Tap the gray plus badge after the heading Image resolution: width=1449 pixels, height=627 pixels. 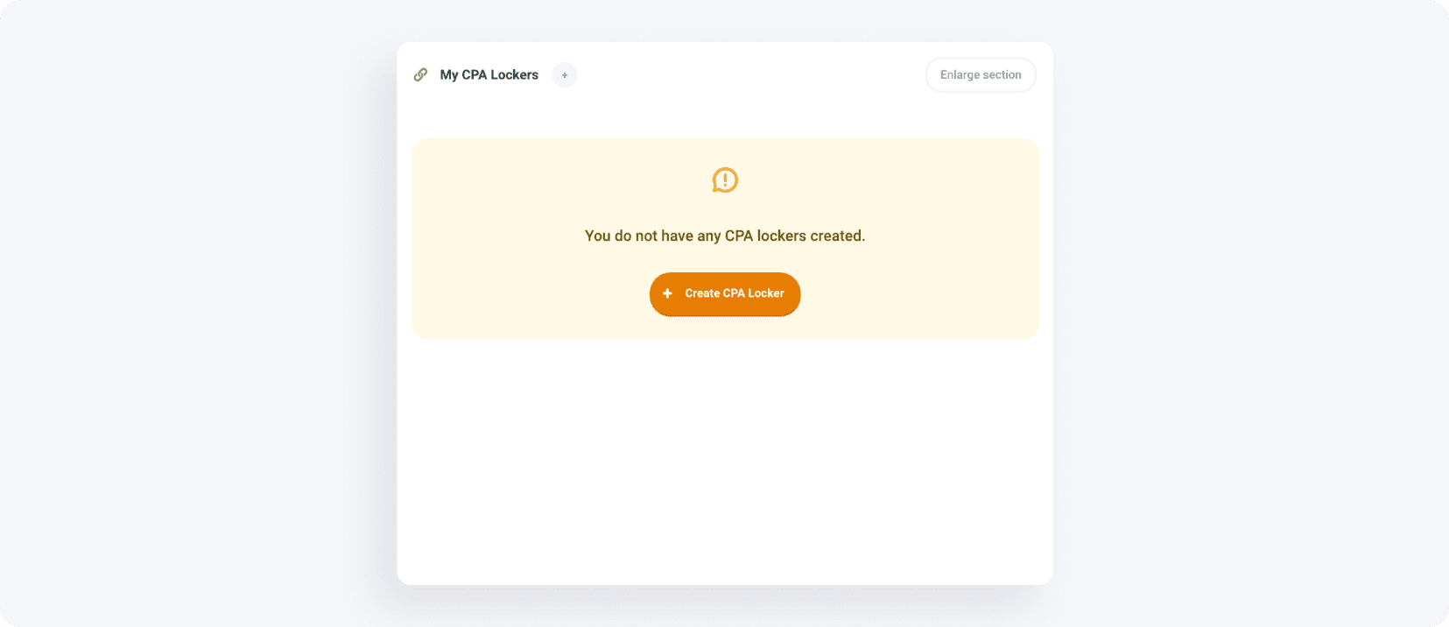[x=565, y=75]
